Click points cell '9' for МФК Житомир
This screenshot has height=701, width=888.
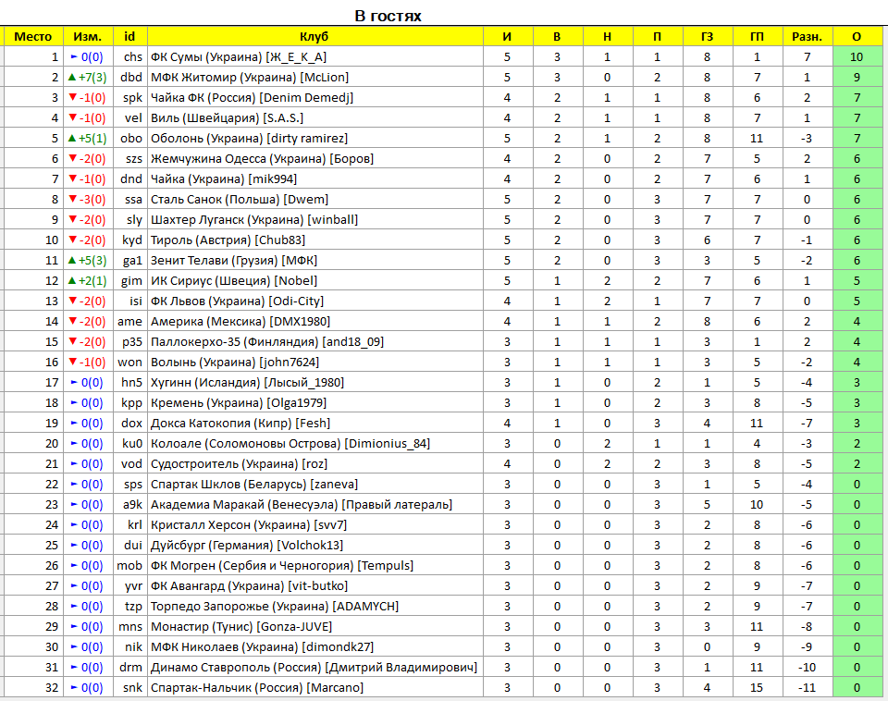click(857, 78)
